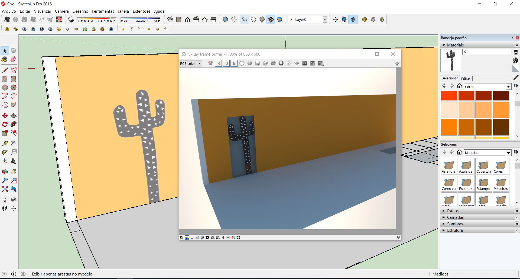
Task: Start V-Ray render with R icon
Action: pyautogui.click(x=24, y=29)
